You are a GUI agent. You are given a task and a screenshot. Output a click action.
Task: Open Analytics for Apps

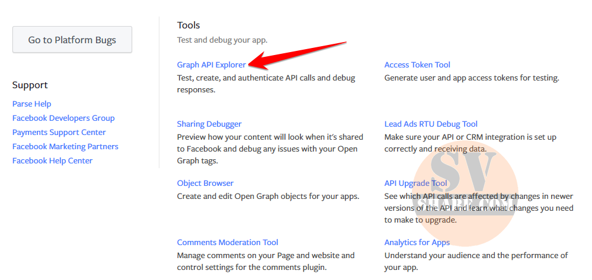pos(417,242)
